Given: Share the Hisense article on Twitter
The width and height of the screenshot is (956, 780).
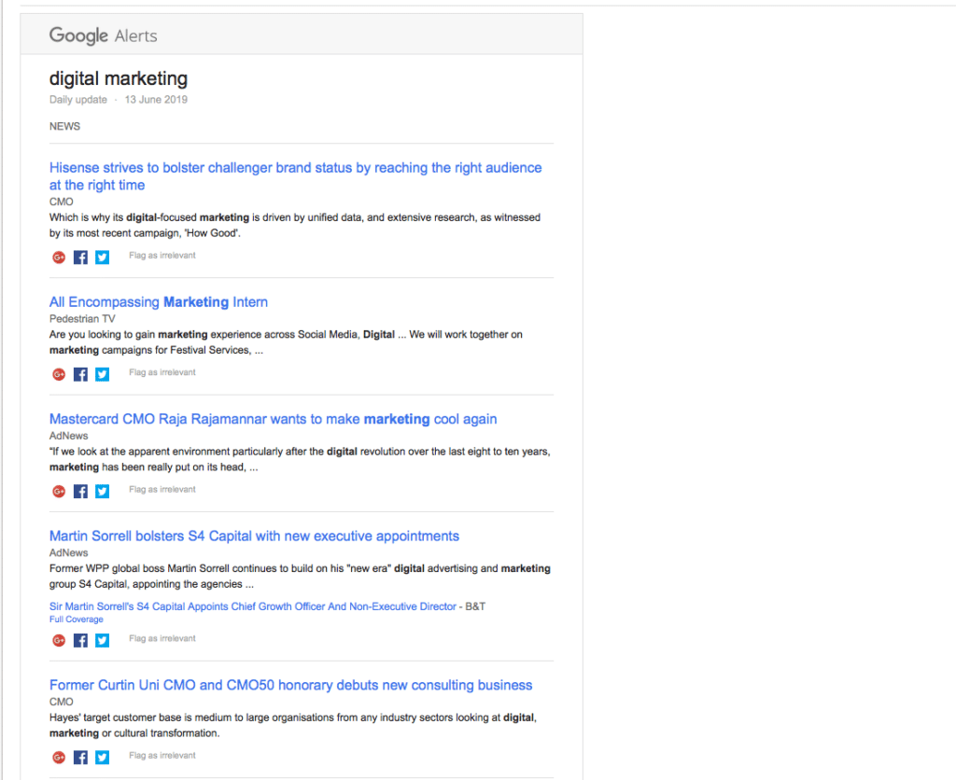Looking at the screenshot, I should [101, 257].
